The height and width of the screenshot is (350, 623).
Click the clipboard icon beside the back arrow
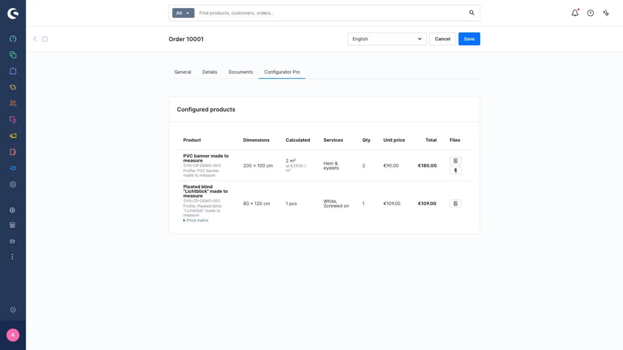[45, 39]
